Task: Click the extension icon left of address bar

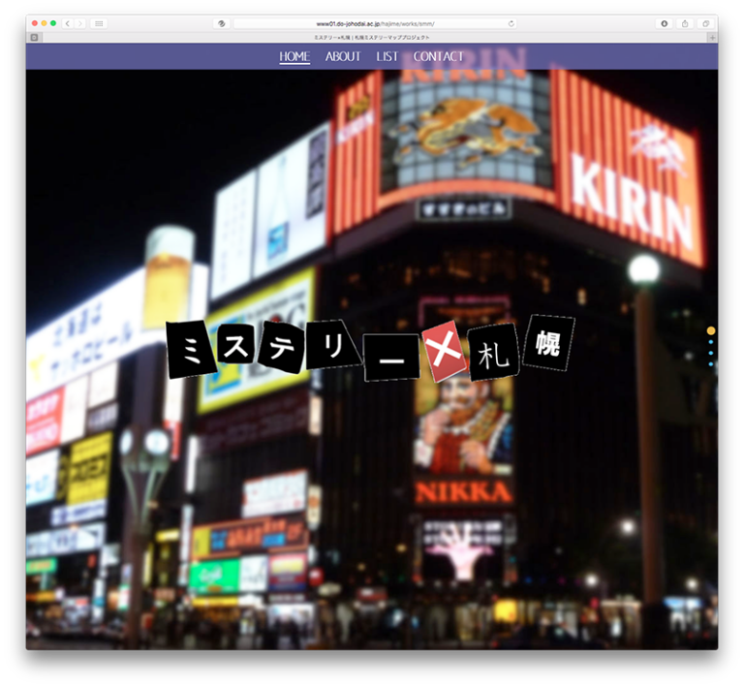Action: tap(222, 23)
